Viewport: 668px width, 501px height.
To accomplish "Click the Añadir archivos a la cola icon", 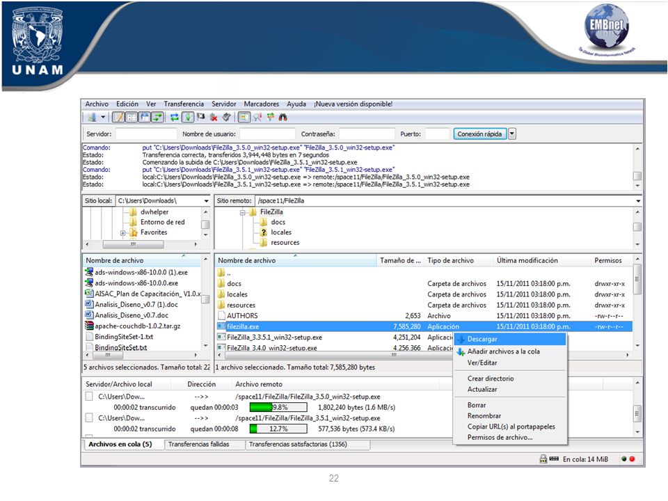I will pyautogui.click(x=461, y=352).
